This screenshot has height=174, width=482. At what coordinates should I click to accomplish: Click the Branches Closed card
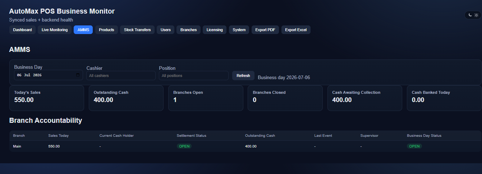(285, 98)
